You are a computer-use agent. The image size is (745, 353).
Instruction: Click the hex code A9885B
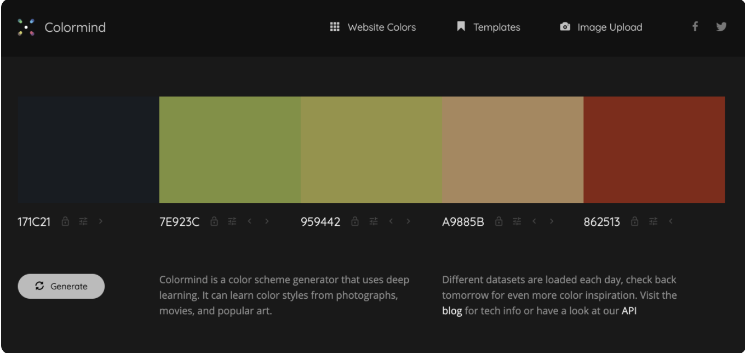(x=463, y=222)
